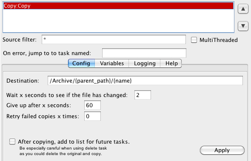Click the Apply button
The image size is (251, 161).
tap(222, 150)
